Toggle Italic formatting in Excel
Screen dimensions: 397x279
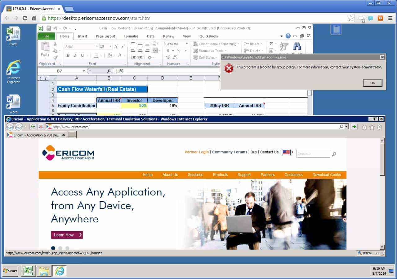tap(75, 55)
